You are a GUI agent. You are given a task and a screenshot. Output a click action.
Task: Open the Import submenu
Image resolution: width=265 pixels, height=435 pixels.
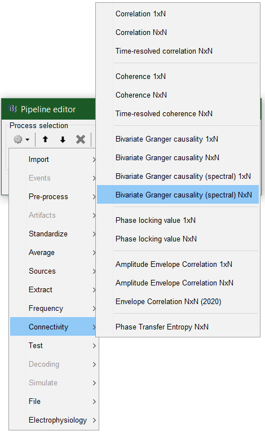pyautogui.click(x=52, y=160)
